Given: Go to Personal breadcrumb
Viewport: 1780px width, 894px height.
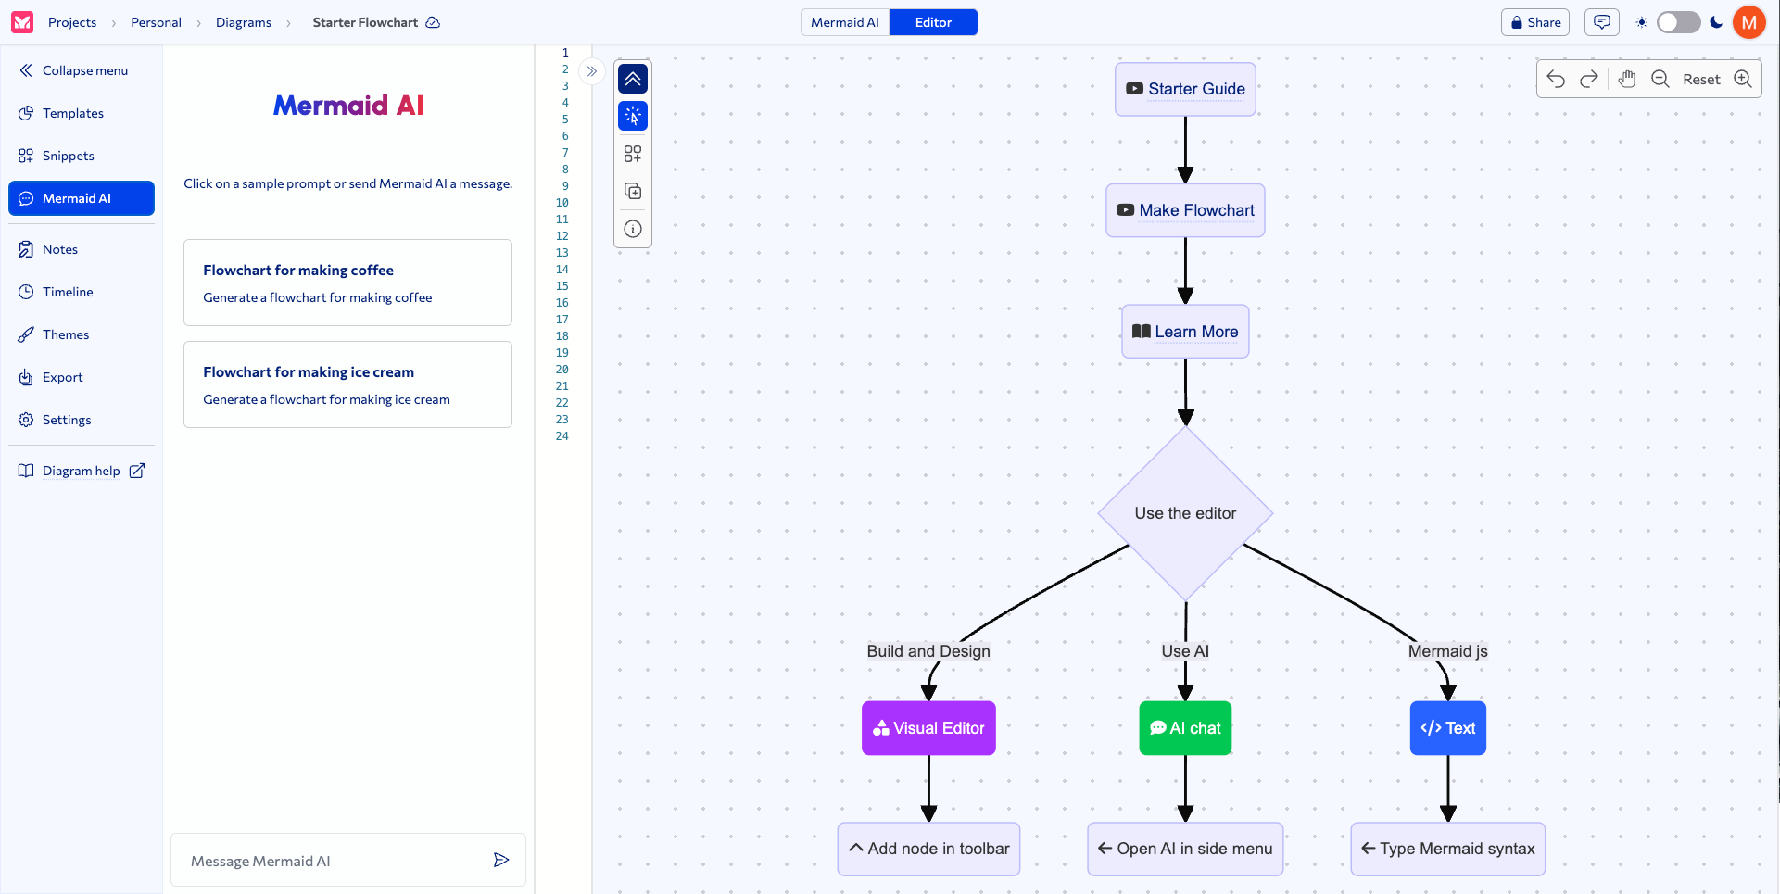Looking at the screenshot, I should tap(156, 22).
